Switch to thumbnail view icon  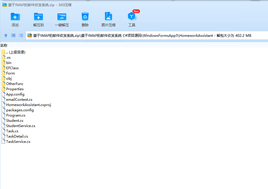click(x=13, y=35)
